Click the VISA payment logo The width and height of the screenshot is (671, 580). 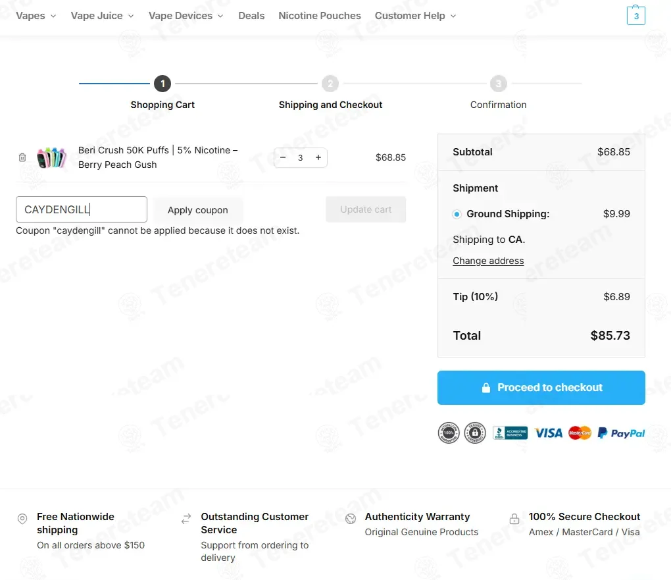pyautogui.click(x=549, y=433)
